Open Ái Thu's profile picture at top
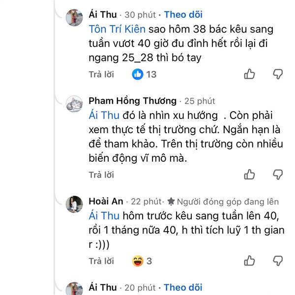Screen dimensions: 295x295 75,19
